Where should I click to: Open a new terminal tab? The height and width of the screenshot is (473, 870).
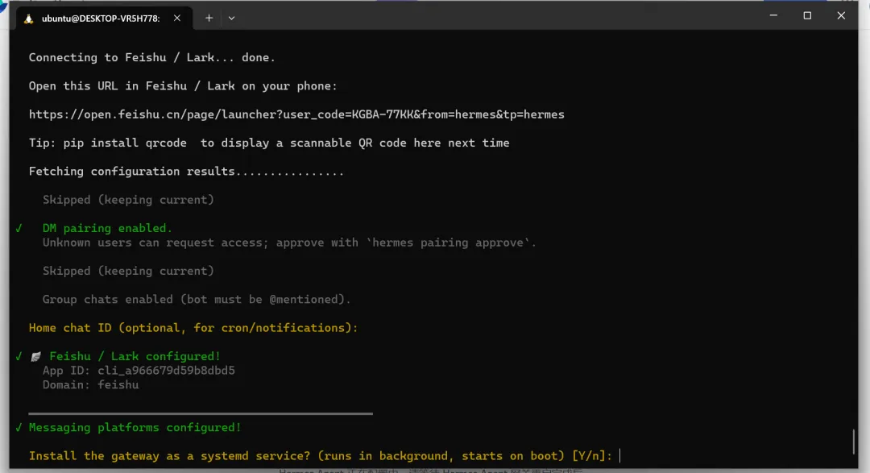(x=209, y=19)
